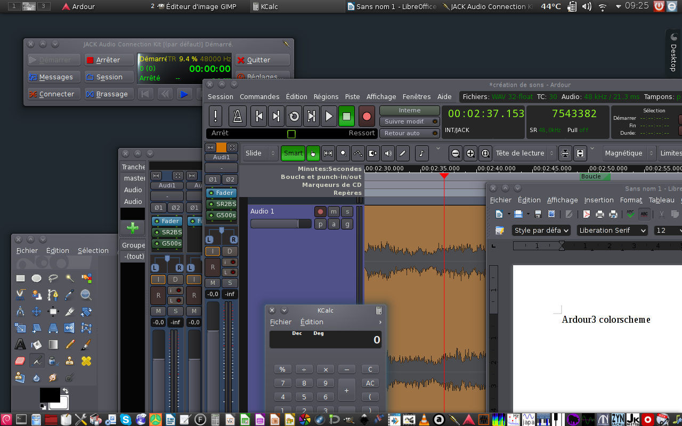The width and height of the screenshot is (682, 426).
Task: Toggle the metronome click in Ardour
Action: pos(238,116)
